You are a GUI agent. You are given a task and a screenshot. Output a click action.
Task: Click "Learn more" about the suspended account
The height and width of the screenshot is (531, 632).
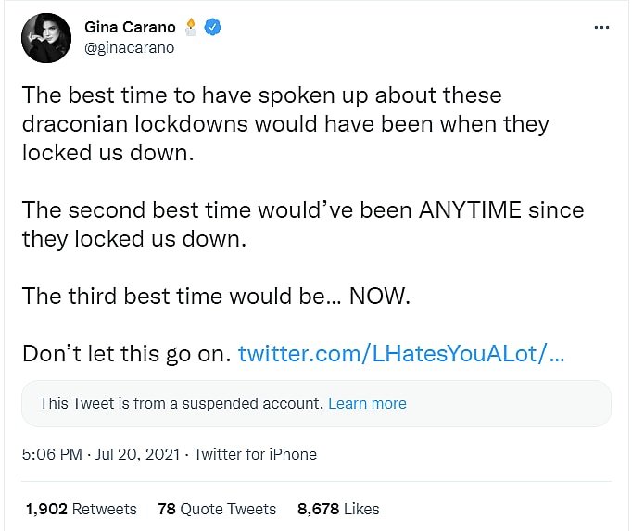(x=367, y=403)
